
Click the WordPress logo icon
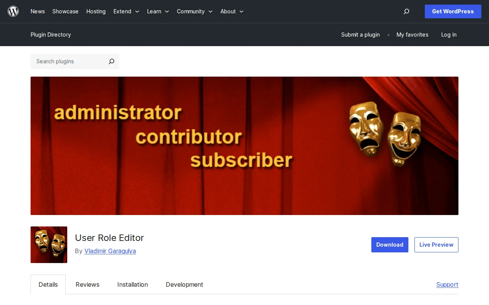pos(13,11)
